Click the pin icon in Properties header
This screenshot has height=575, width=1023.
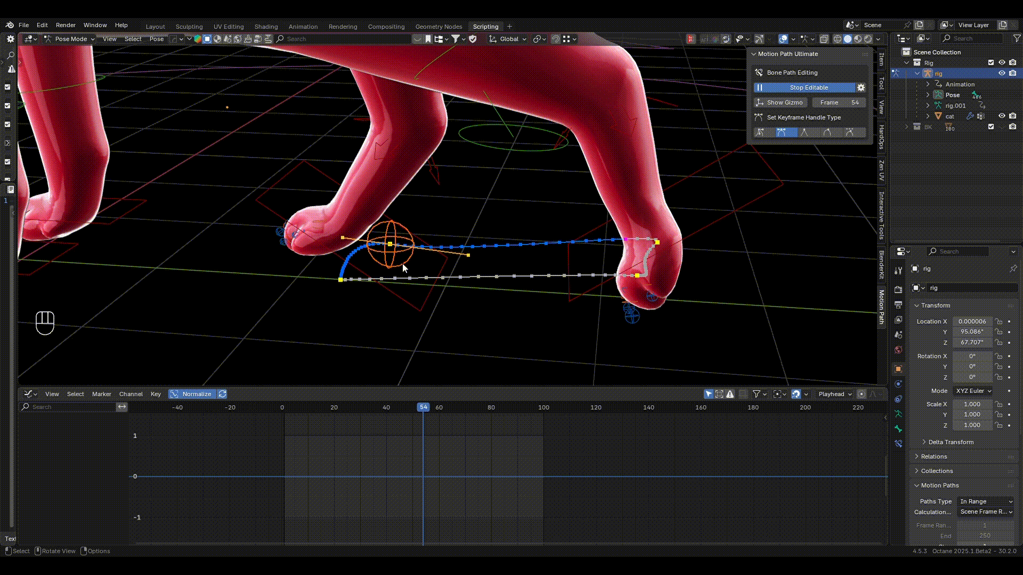point(1013,269)
